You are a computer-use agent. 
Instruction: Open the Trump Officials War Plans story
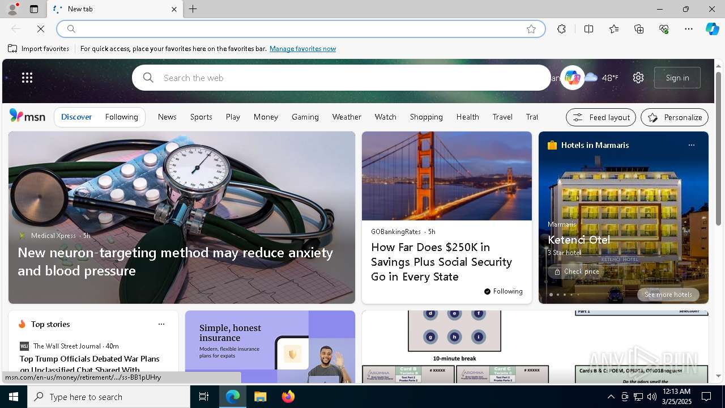(x=89, y=364)
